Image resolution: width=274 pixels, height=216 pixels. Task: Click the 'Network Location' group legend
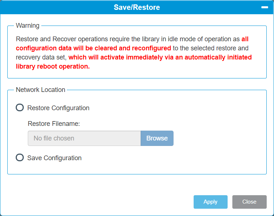pyautogui.click(x=41, y=90)
